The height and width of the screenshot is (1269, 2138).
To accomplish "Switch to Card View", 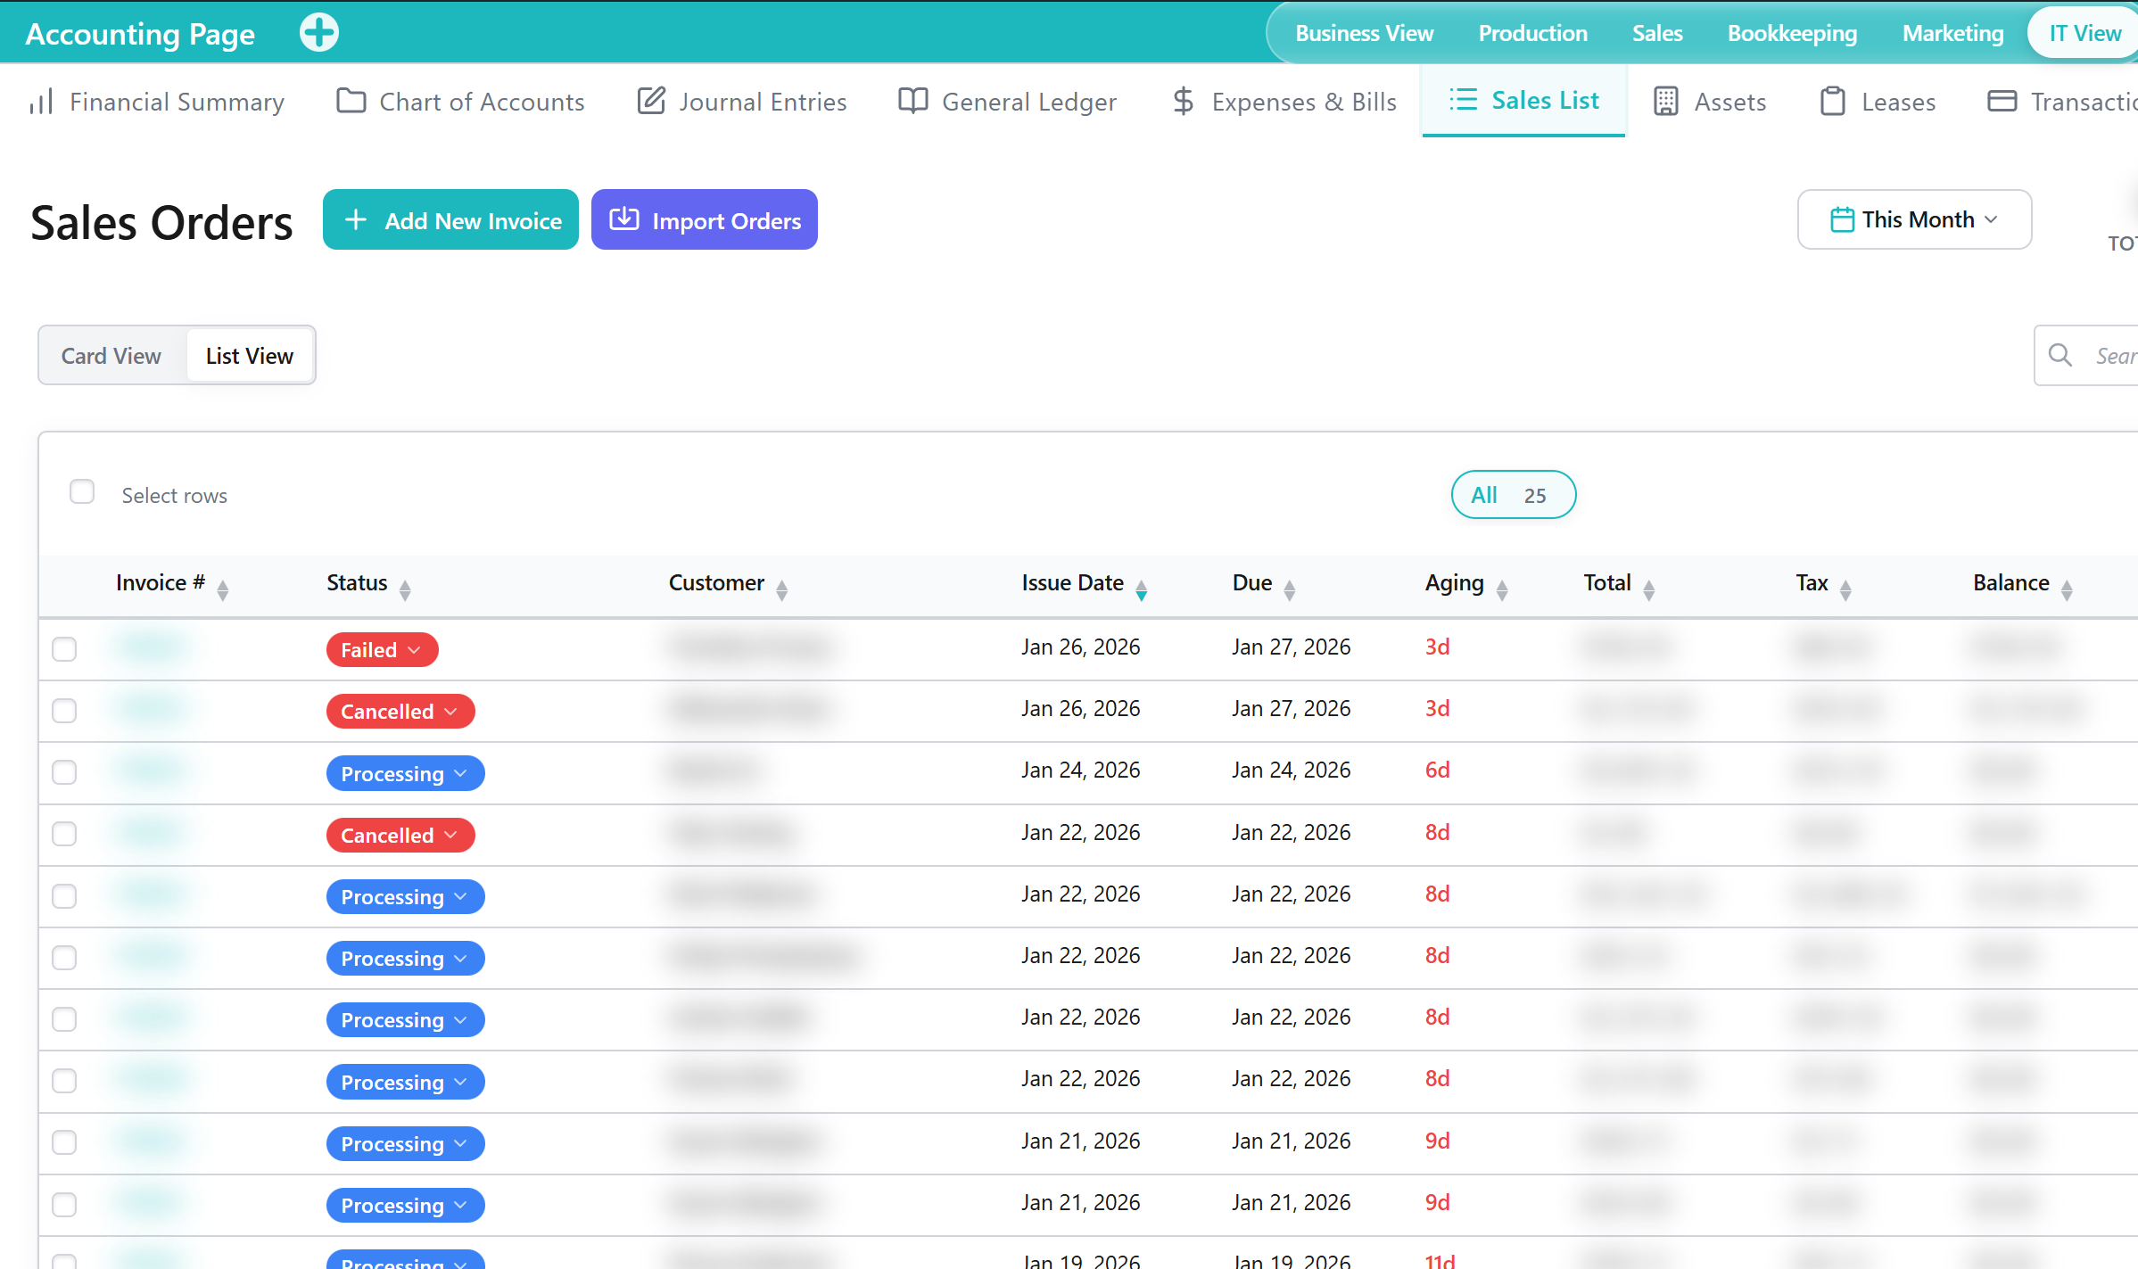I will (111, 356).
